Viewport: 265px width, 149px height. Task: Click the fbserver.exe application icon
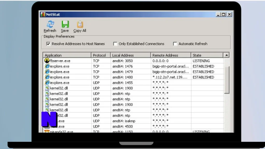coord(47,61)
